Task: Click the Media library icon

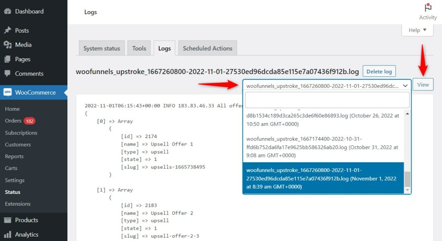Action: [x=8, y=45]
